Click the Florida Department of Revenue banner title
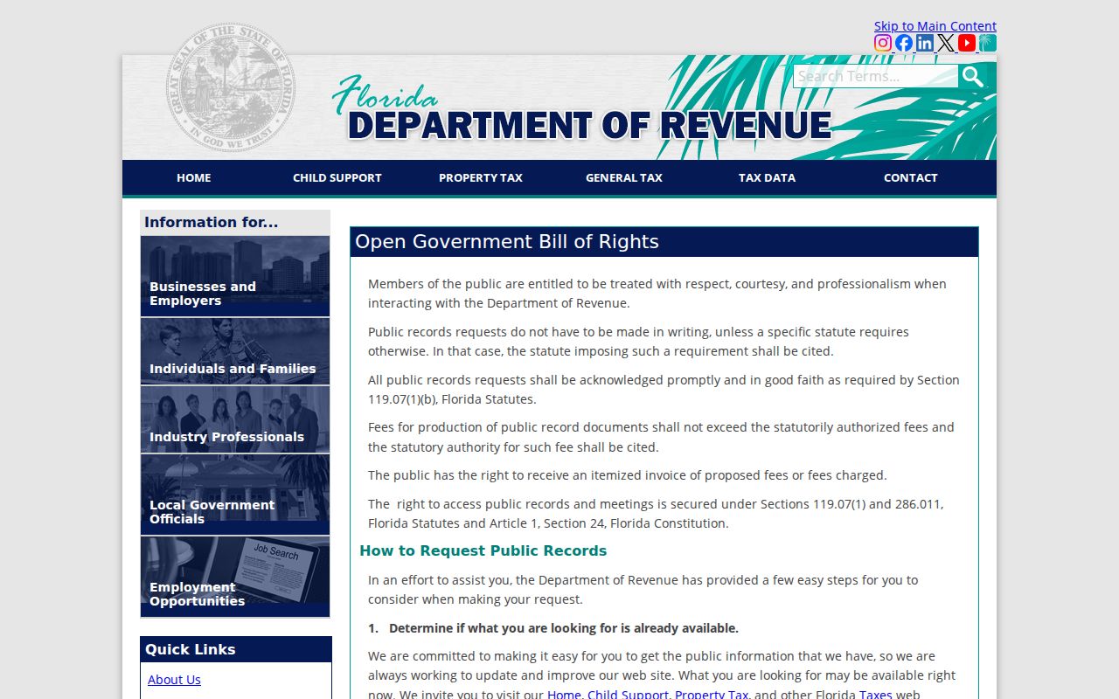The height and width of the screenshot is (699, 1119). [582, 109]
